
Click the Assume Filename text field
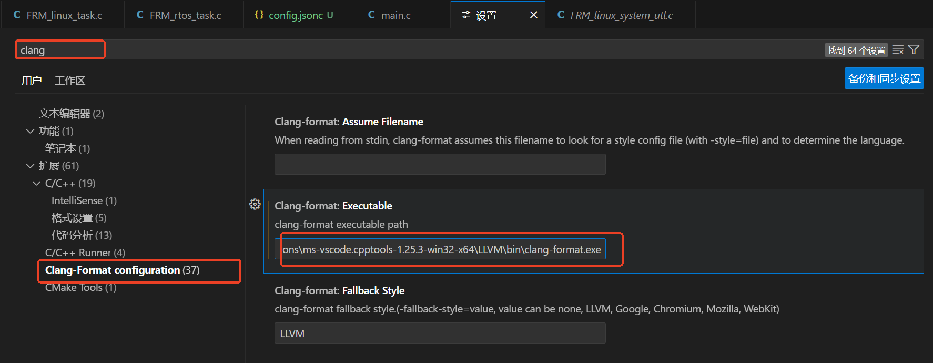tap(440, 164)
